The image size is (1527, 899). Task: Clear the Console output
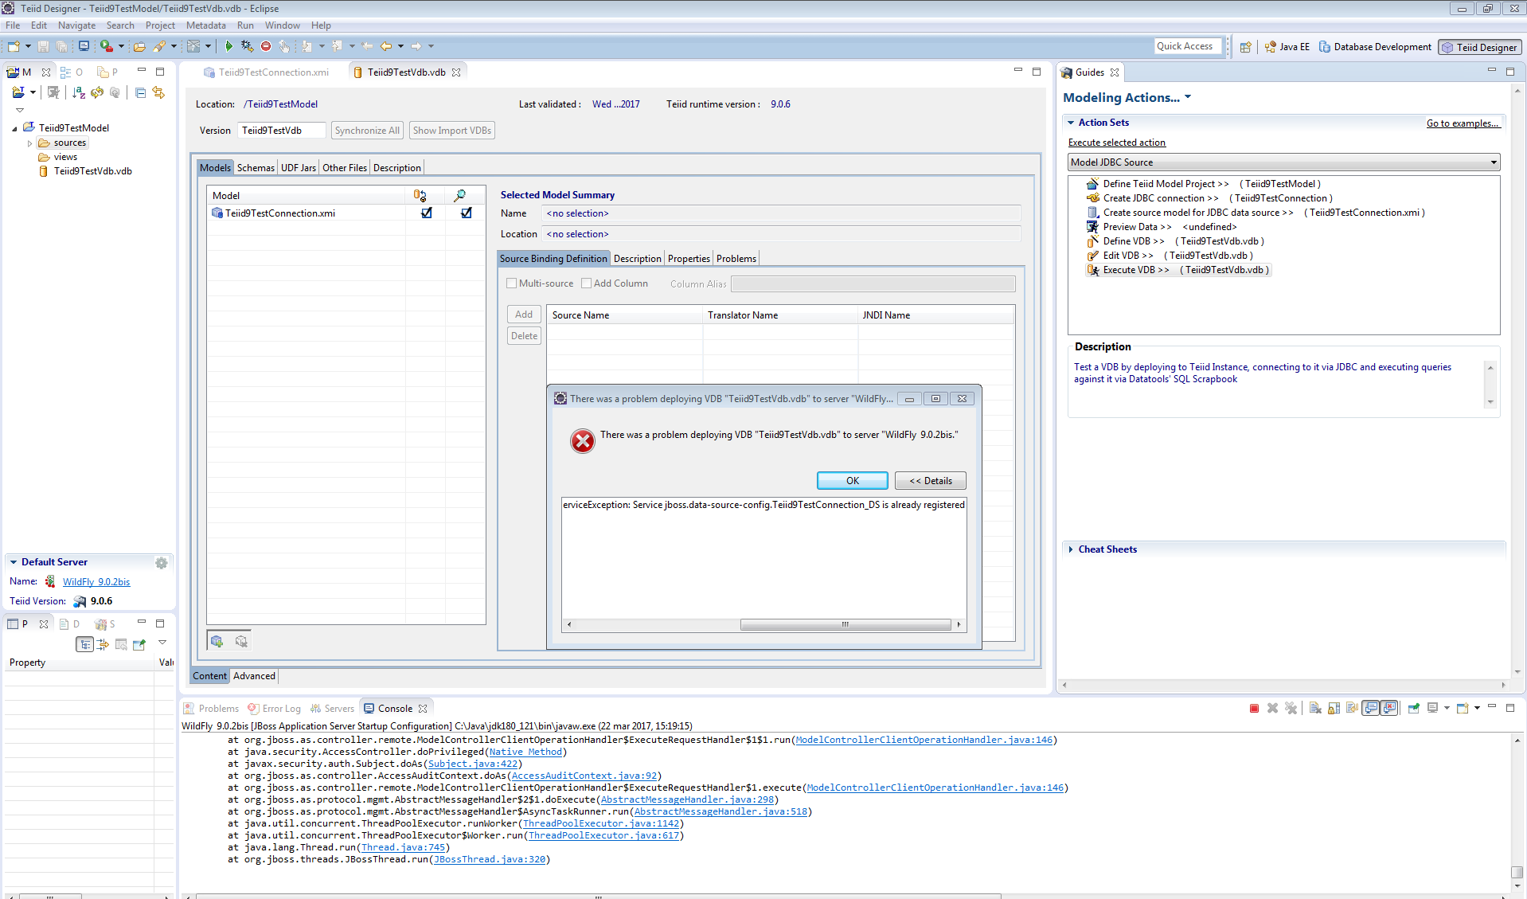[1314, 709]
